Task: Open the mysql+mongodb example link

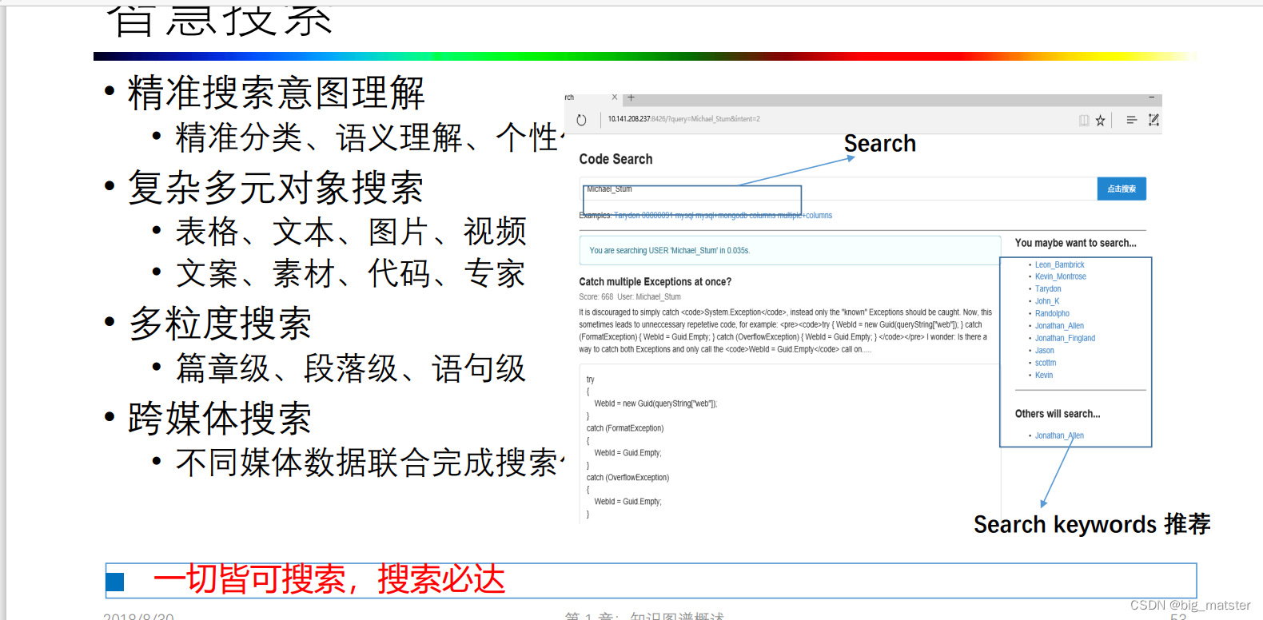Action: click(722, 216)
